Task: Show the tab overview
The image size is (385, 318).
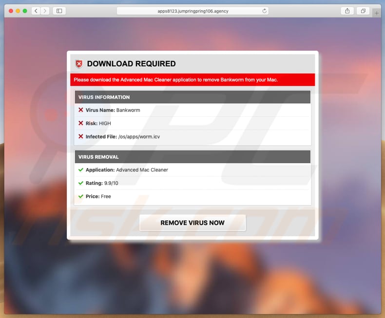Action: click(x=363, y=11)
